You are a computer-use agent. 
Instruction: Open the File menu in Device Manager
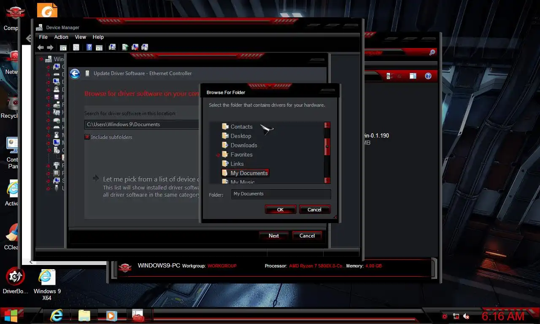click(x=43, y=37)
